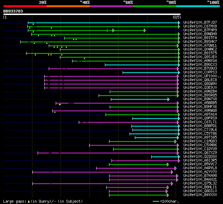The image size is (223, 204).
Task: Click the UniRef100_C0PPS3 label
Action: 200,72
